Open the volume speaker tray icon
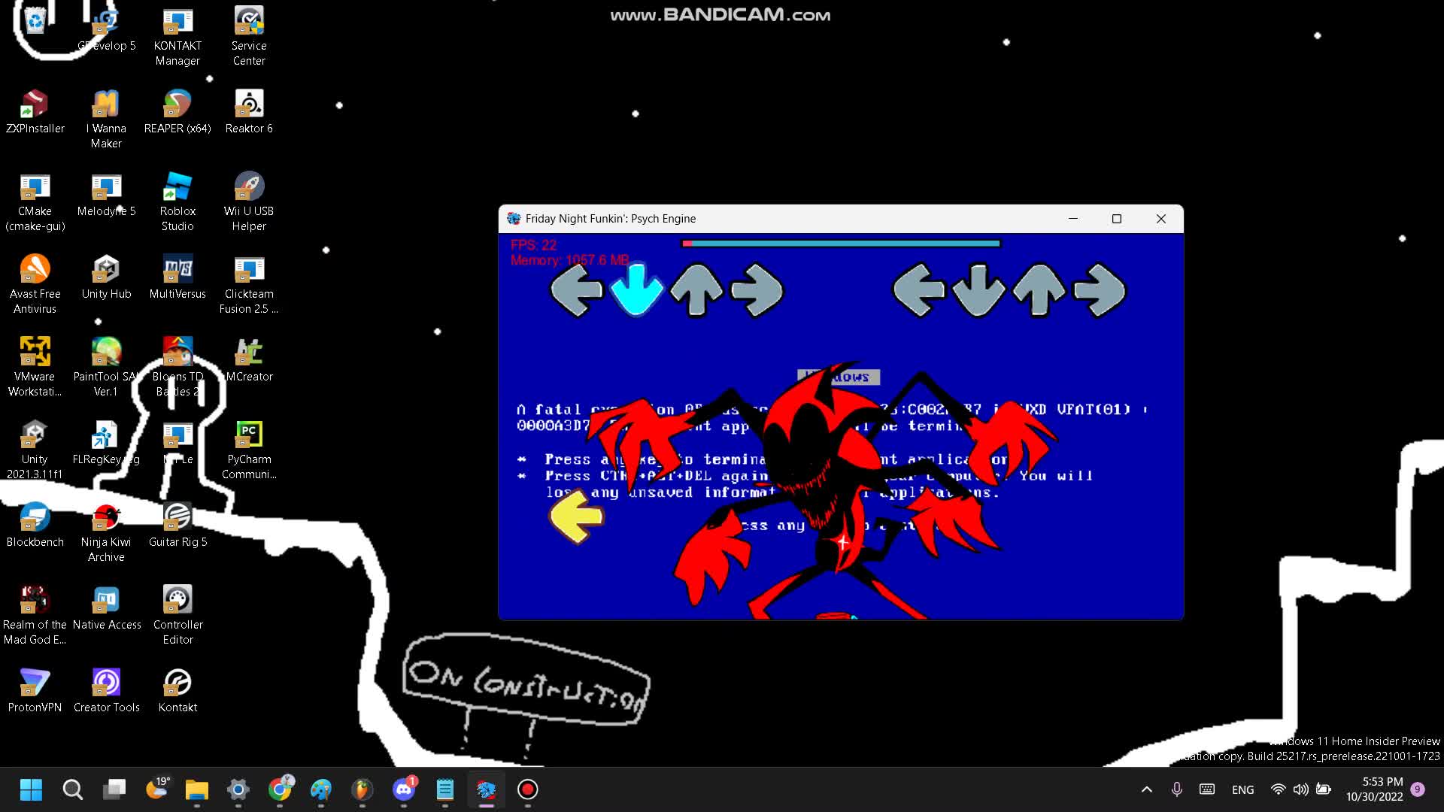 coord(1300,789)
